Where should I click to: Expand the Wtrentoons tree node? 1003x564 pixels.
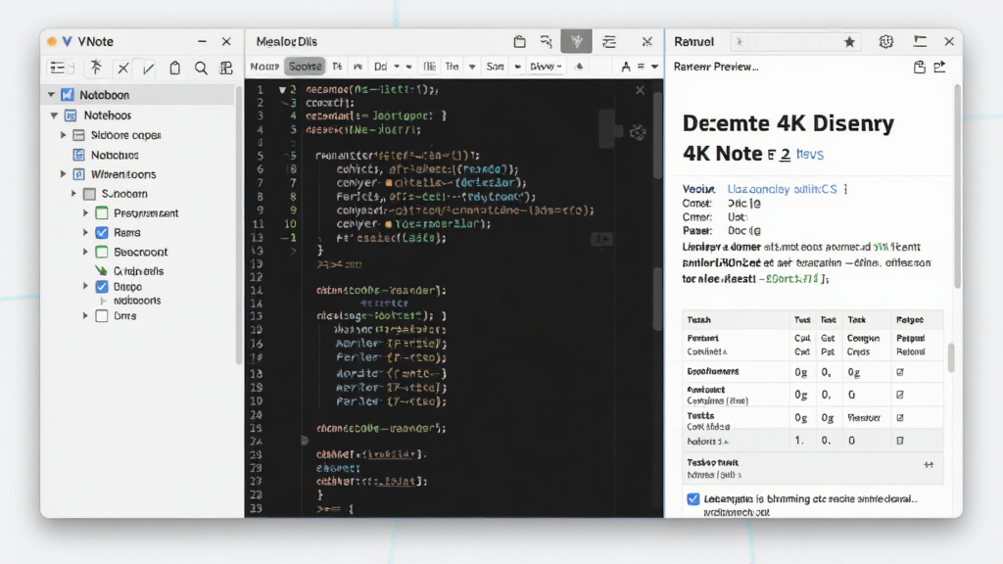[x=64, y=174]
